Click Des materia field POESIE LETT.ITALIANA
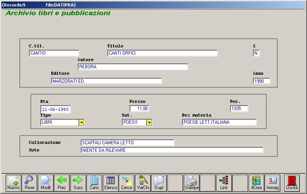 coord(219,122)
